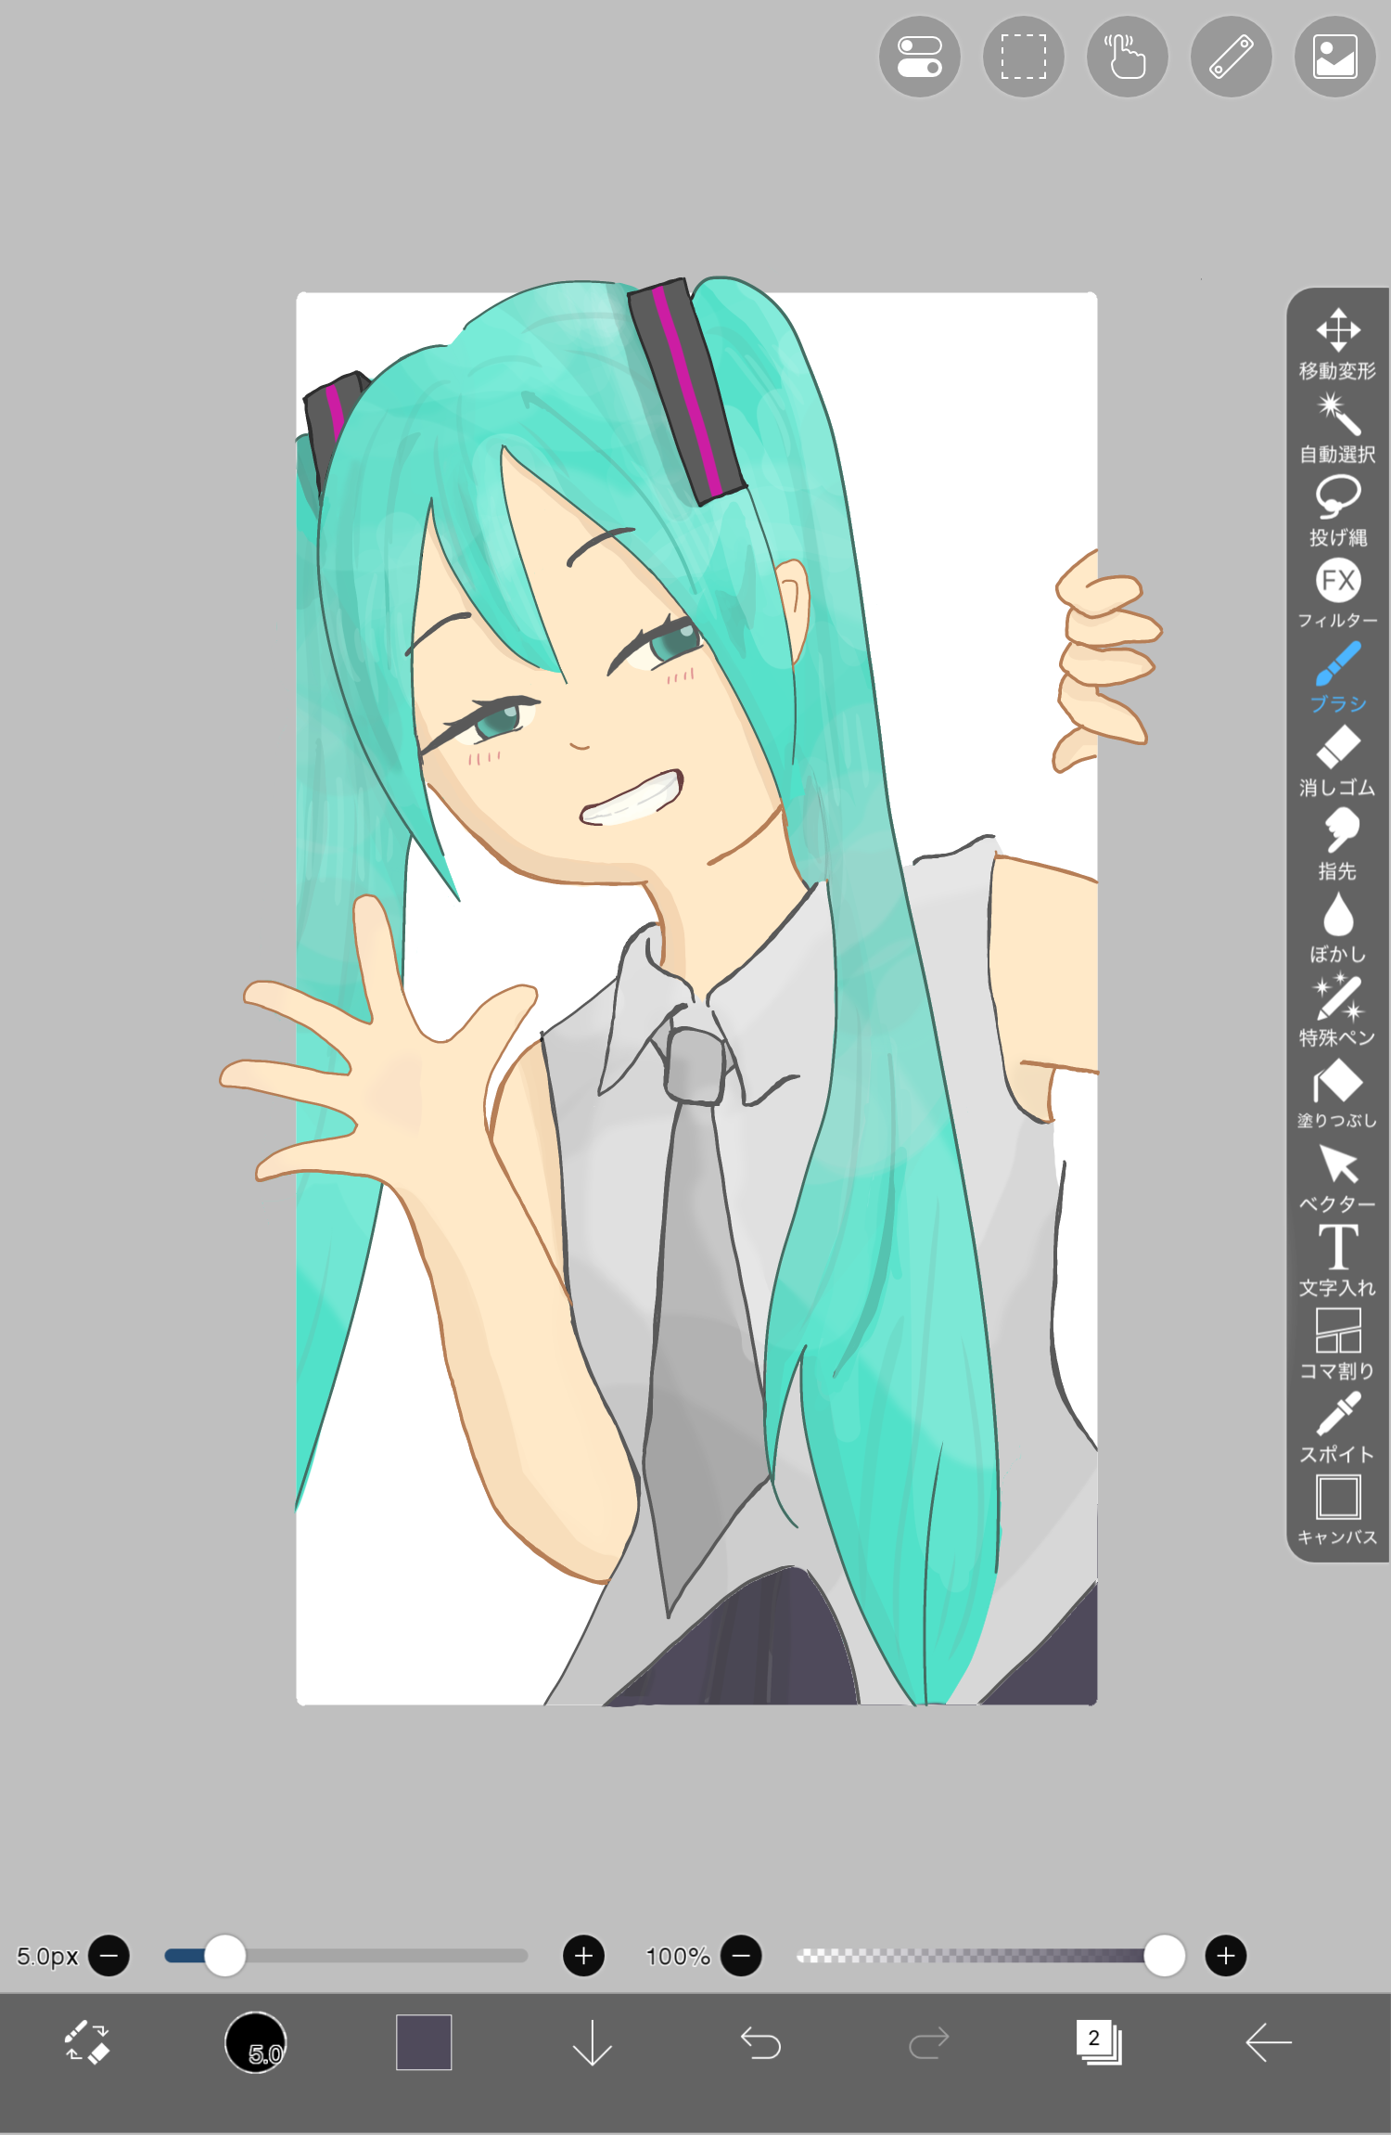This screenshot has height=2135, width=1391.
Task: Tap the hand-touch stabilizer button
Action: click(1128, 57)
